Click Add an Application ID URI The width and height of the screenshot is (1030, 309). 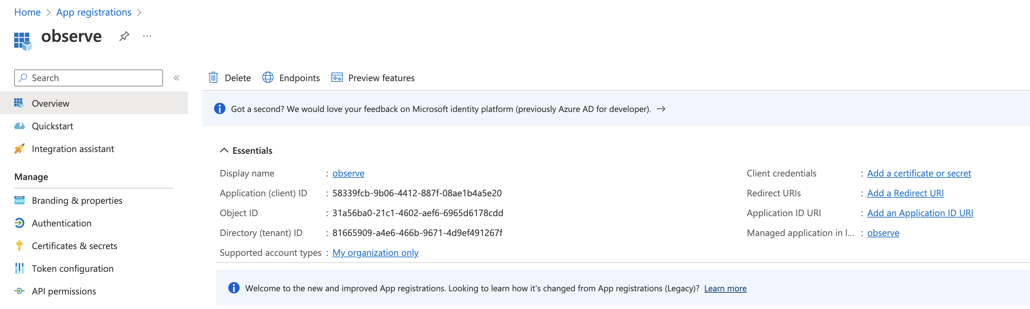point(920,213)
